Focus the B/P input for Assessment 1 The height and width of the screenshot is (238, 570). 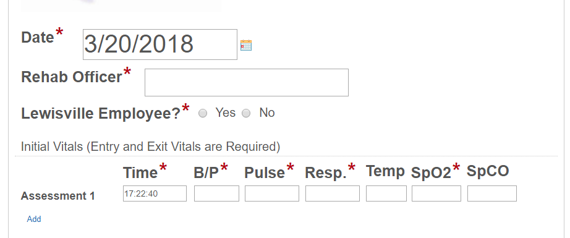216,193
